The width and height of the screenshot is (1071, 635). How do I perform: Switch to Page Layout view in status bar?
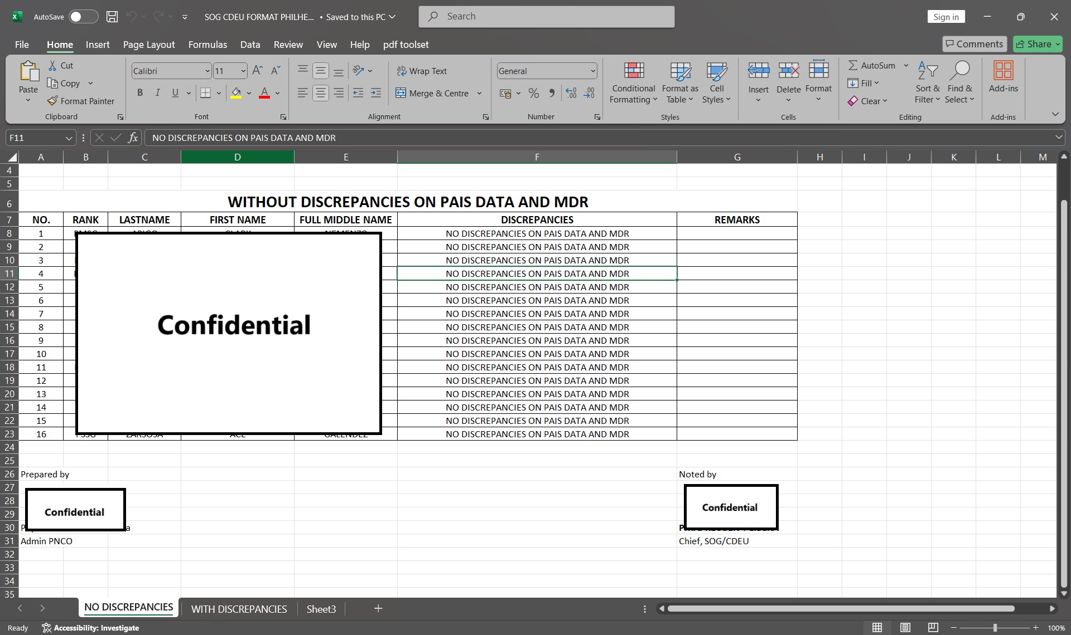[x=905, y=628]
